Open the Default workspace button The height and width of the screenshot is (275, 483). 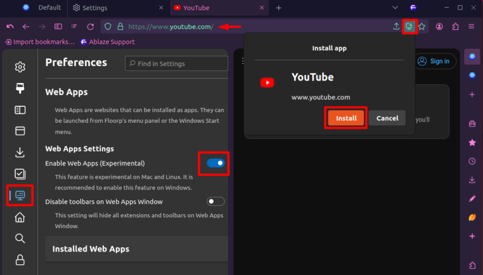42,8
